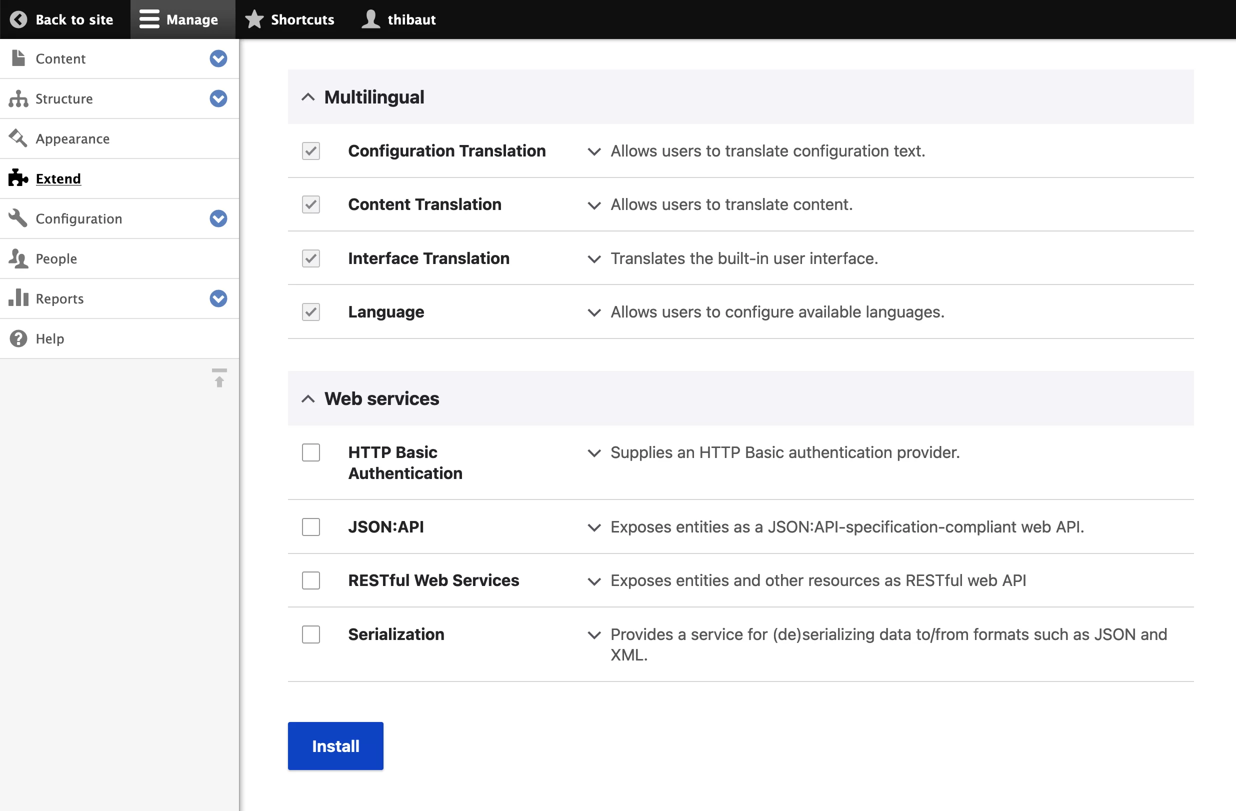Collapse the Web services section
Viewport: 1236px width, 811px height.
(307, 398)
